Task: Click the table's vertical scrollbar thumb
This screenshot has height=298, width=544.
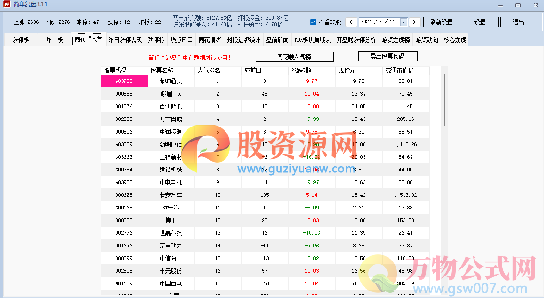Action: (444, 100)
